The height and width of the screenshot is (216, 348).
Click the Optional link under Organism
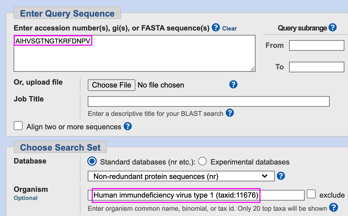25,198
